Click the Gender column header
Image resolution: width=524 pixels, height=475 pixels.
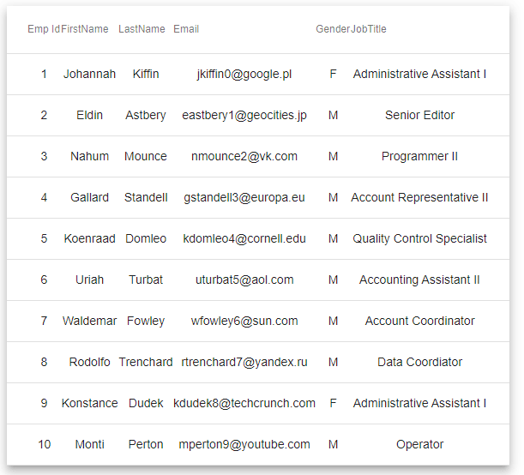333,29
